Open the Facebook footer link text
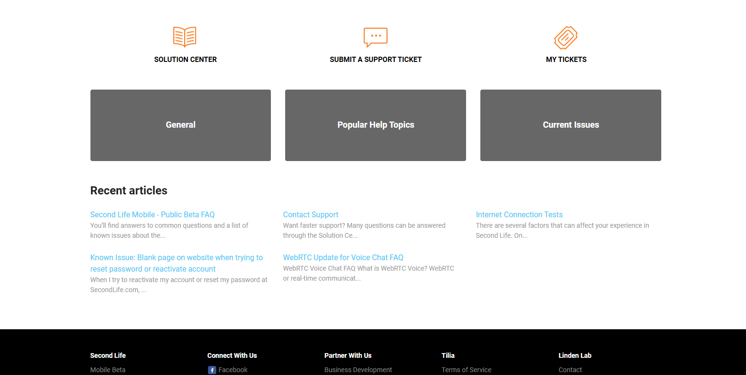The image size is (746, 375). 233,370
